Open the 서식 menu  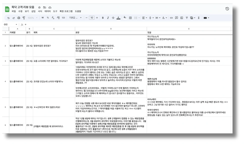40,11
